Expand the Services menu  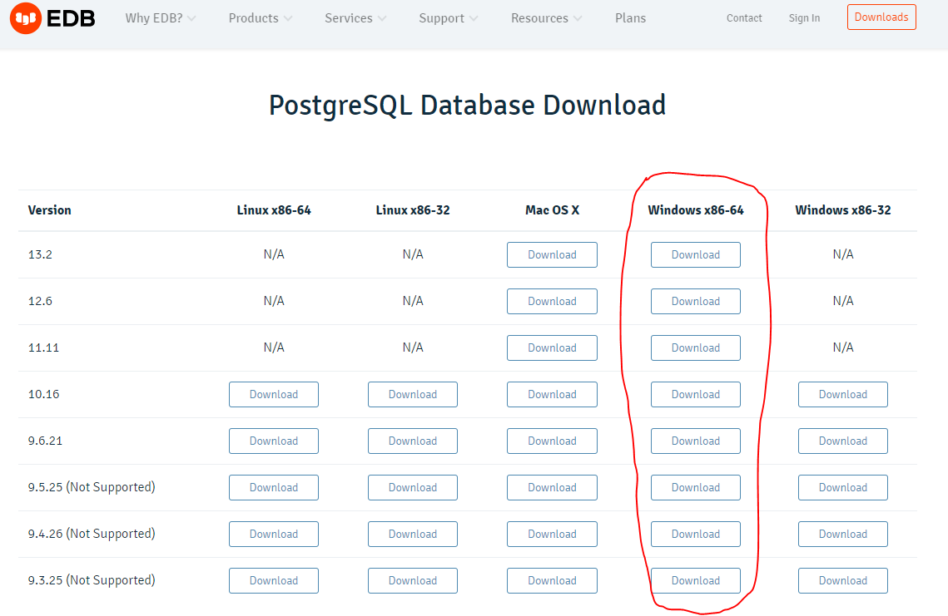pos(355,18)
